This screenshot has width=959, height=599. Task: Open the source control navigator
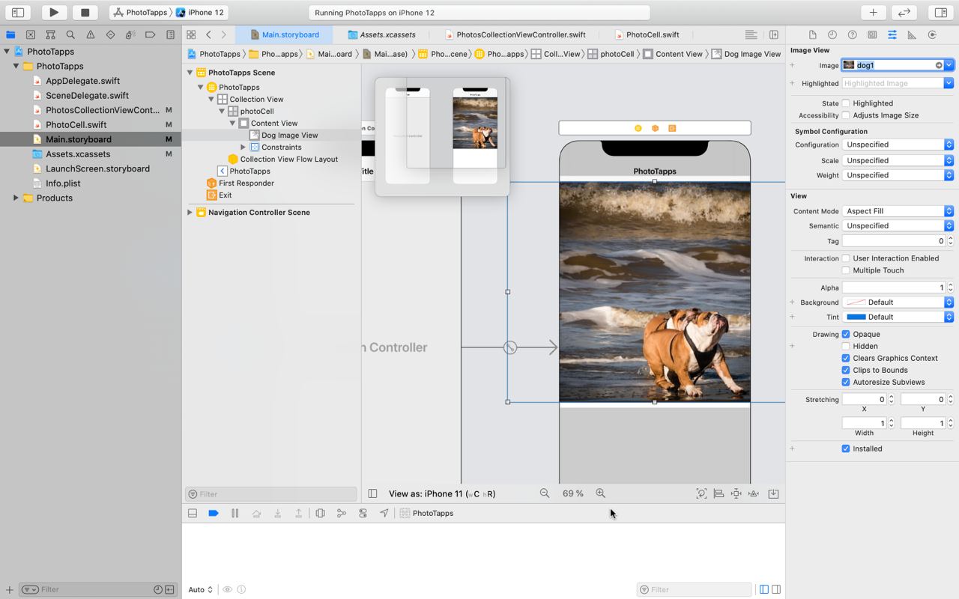(x=31, y=34)
